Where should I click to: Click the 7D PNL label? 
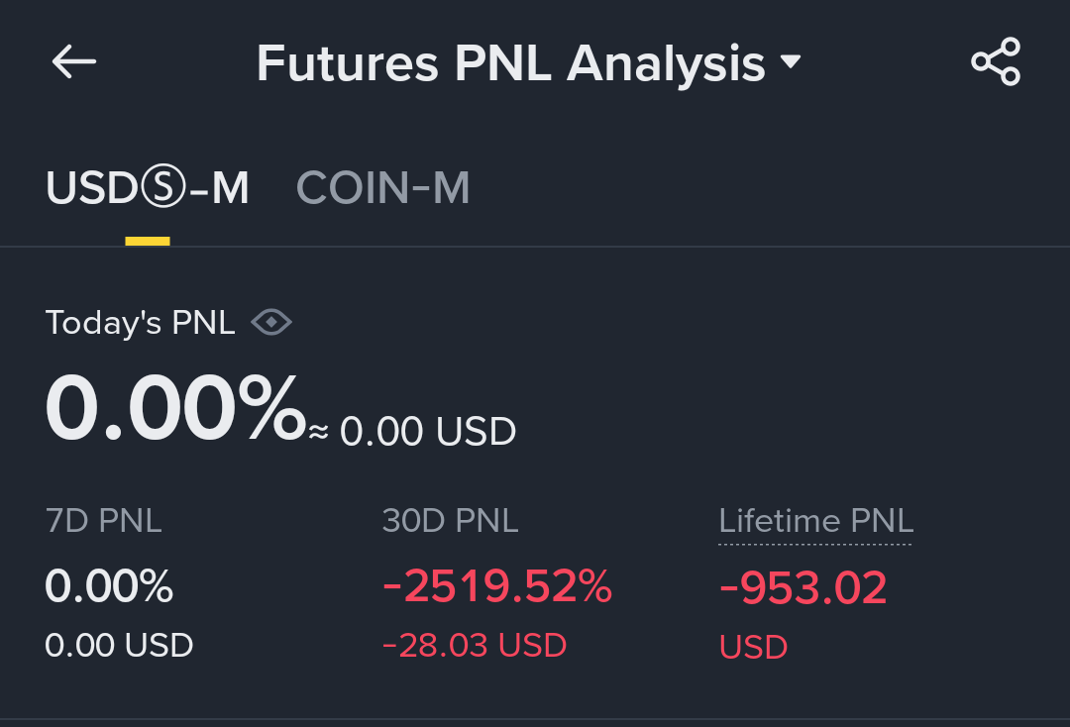pos(103,520)
